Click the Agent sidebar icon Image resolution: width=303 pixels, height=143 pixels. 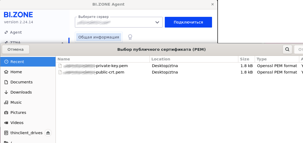click(x=6, y=32)
